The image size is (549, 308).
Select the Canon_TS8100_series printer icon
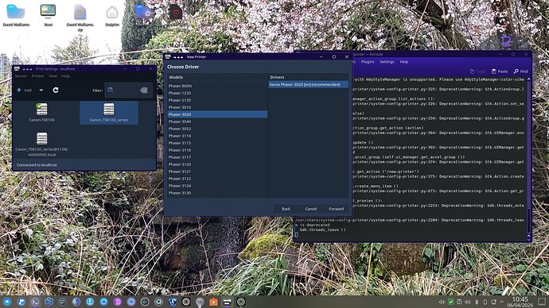point(109,113)
